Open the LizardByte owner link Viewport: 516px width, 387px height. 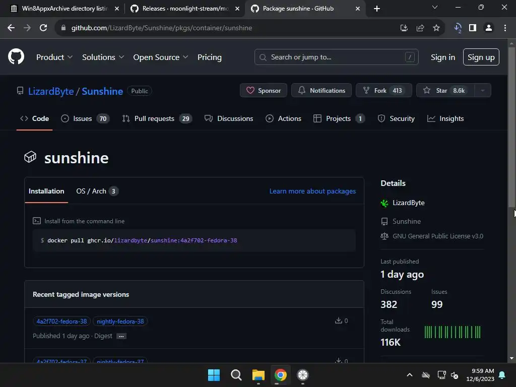pyautogui.click(x=51, y=91)
